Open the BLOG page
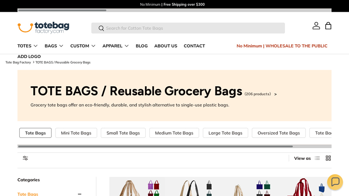 (141, 46)
